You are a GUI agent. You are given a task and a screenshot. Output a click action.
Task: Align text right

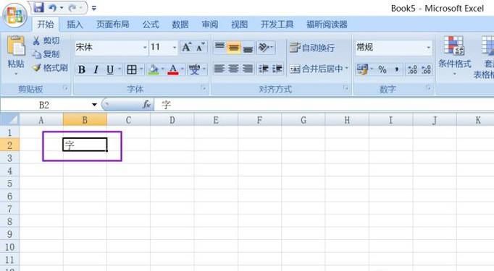coord(248,69)
